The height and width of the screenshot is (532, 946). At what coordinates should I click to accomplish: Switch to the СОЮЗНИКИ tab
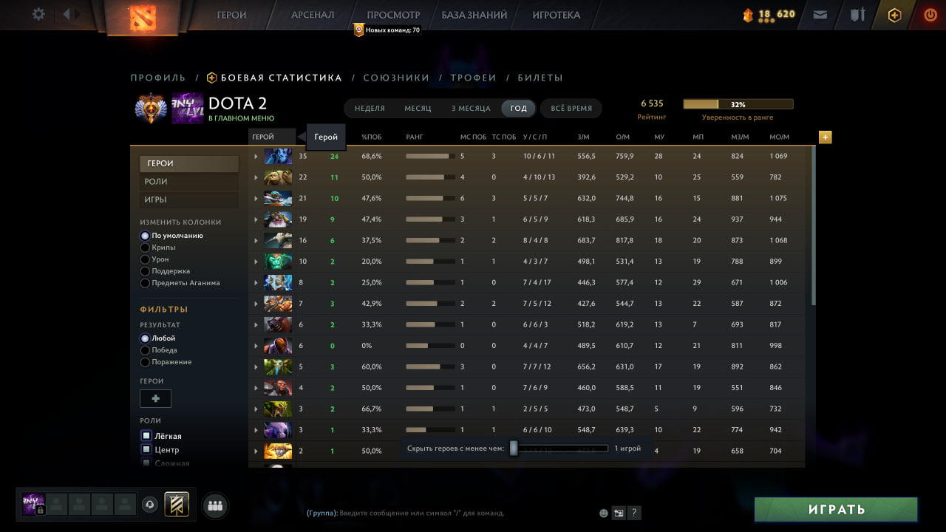coord(396,78)
